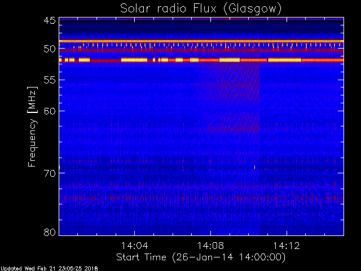The image size is (361, 271).
Task: Click the '45' frequency tick label
Action: (50, 21)
